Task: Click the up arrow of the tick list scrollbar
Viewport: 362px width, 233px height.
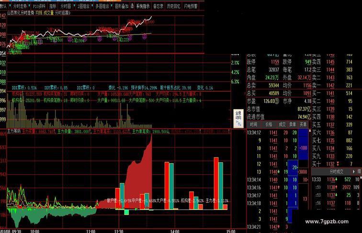Action: pos(310,131)
